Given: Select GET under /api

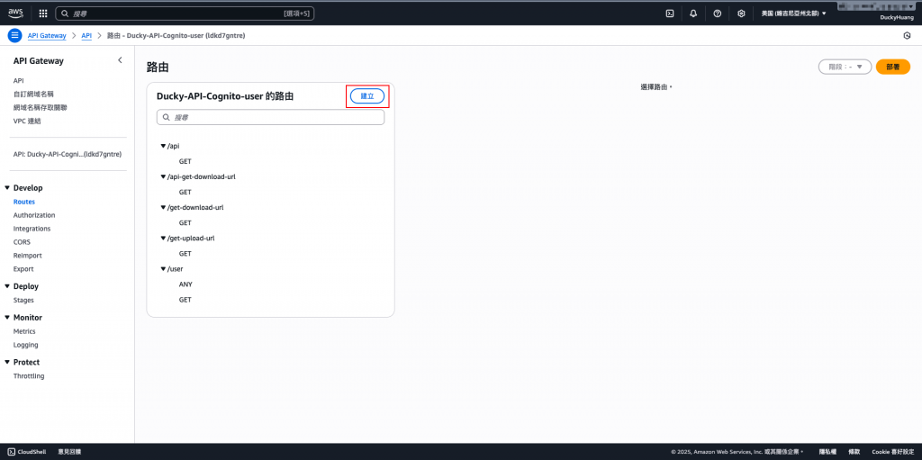Looking at the screenshot, I should [x=185, y=161].
